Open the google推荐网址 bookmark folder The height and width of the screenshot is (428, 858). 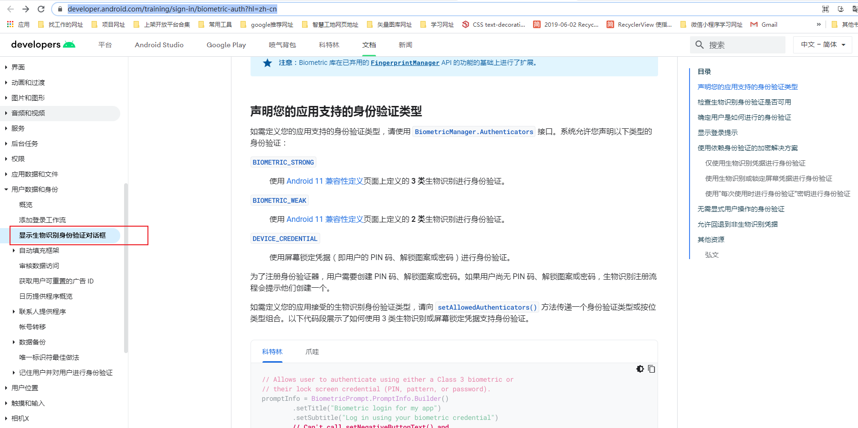(267, 24)
